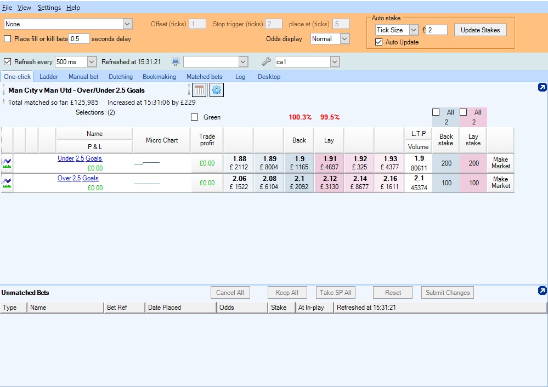This screenshot has width=548, height=387.
Task: Disable the Auto Update checkbox
Action: pyautogui.click(x=378, y=42)
